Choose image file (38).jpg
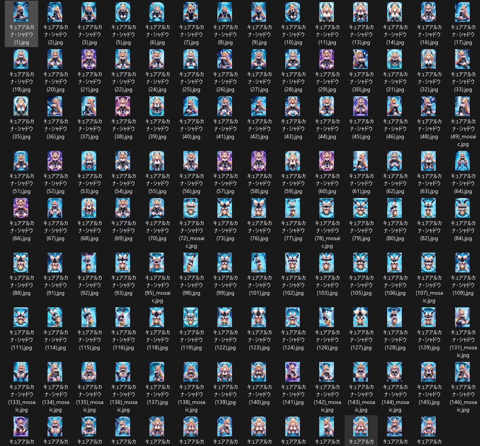 tap(123, 118)
